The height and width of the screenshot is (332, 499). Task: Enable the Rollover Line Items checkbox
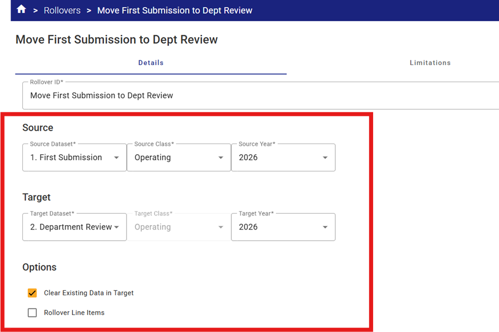point(33,313)
